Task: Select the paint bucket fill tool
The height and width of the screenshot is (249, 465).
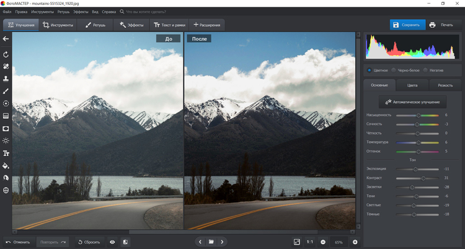Action: pos(6,165)
